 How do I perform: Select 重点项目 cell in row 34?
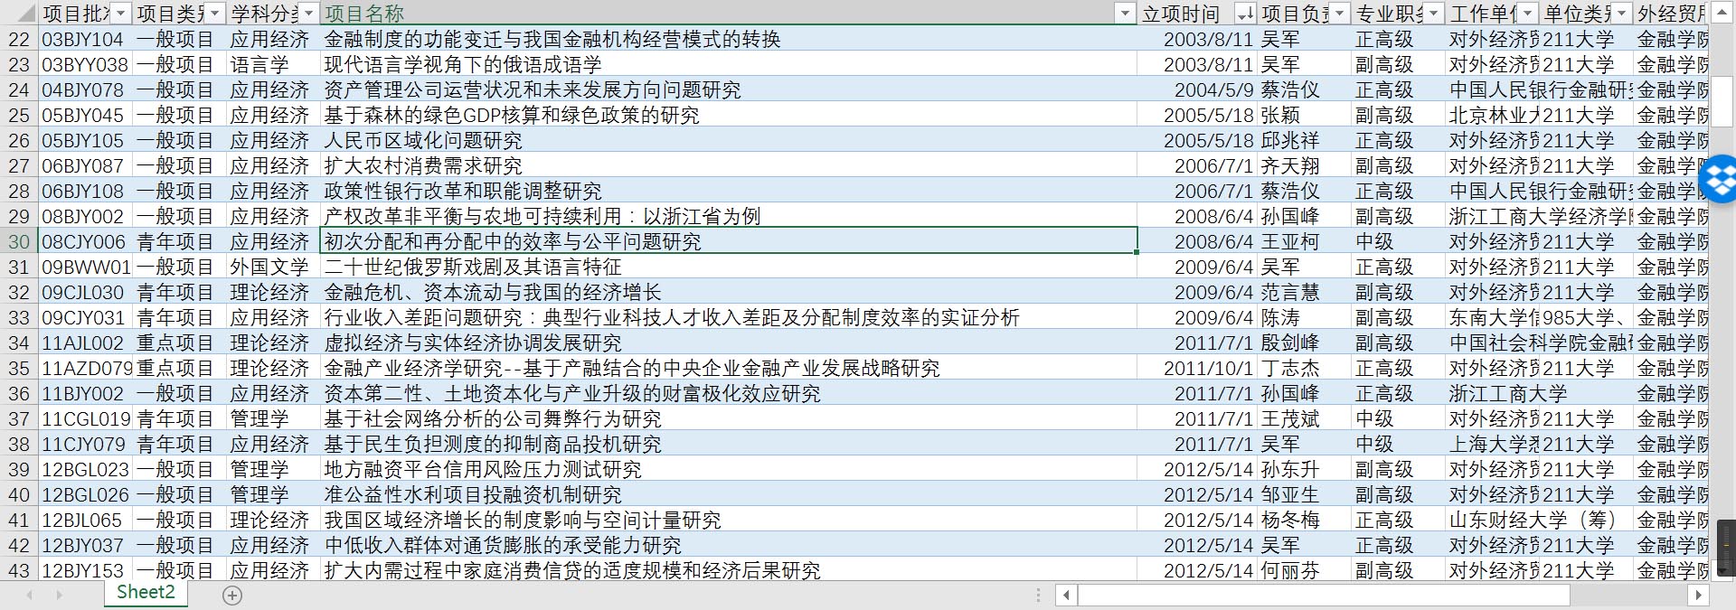[178, 343]
